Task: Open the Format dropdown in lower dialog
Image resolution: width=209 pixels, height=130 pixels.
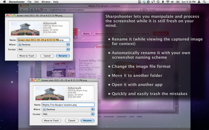Action: tap(68, 114)
